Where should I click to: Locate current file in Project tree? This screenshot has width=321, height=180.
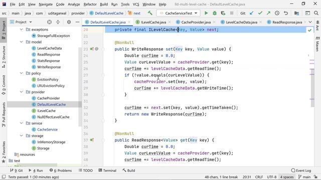click(49, 22)
